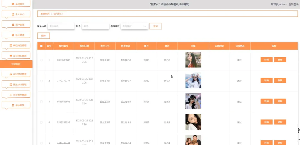Click the 审核回复 column header
The width and height of the screenshot is (300, 145).
219,46
